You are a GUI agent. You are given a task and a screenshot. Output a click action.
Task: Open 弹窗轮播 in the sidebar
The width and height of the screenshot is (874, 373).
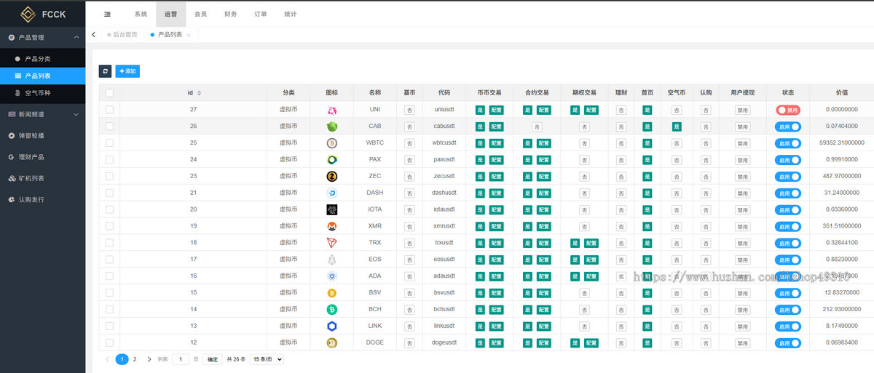pos(31,135)
